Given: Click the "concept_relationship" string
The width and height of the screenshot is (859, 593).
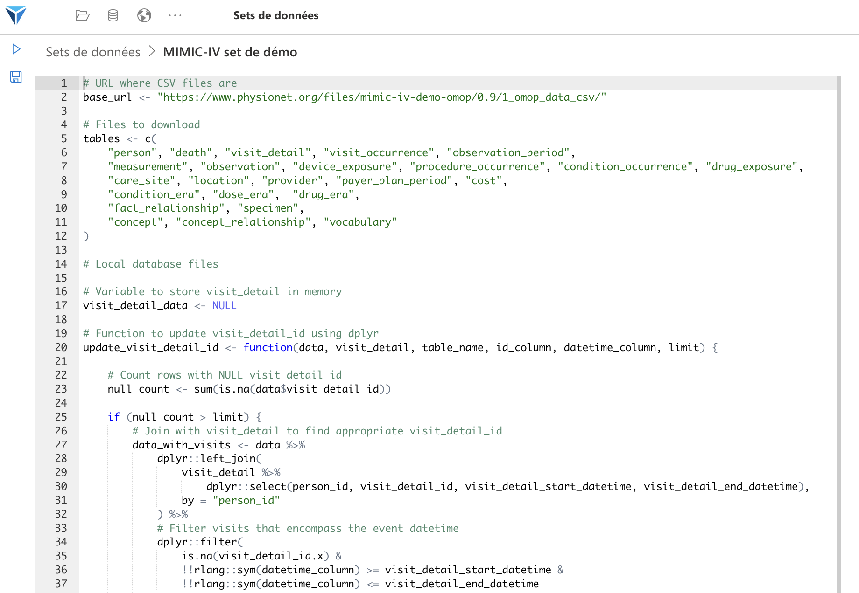Looking at the screenshot, I should click(x=243, y=222).
